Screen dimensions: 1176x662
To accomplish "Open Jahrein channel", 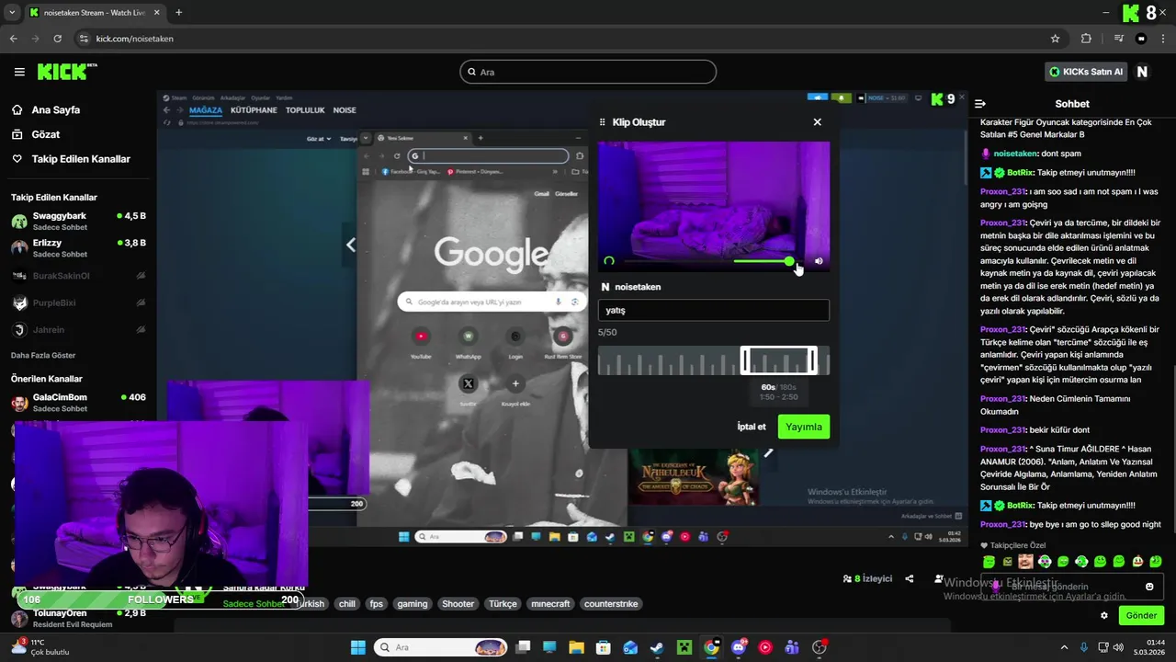I will (x=78, y=329).
